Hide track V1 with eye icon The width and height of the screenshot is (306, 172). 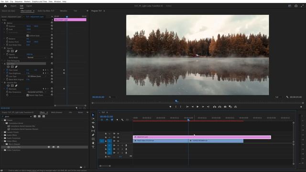click(x=118, y=141)
